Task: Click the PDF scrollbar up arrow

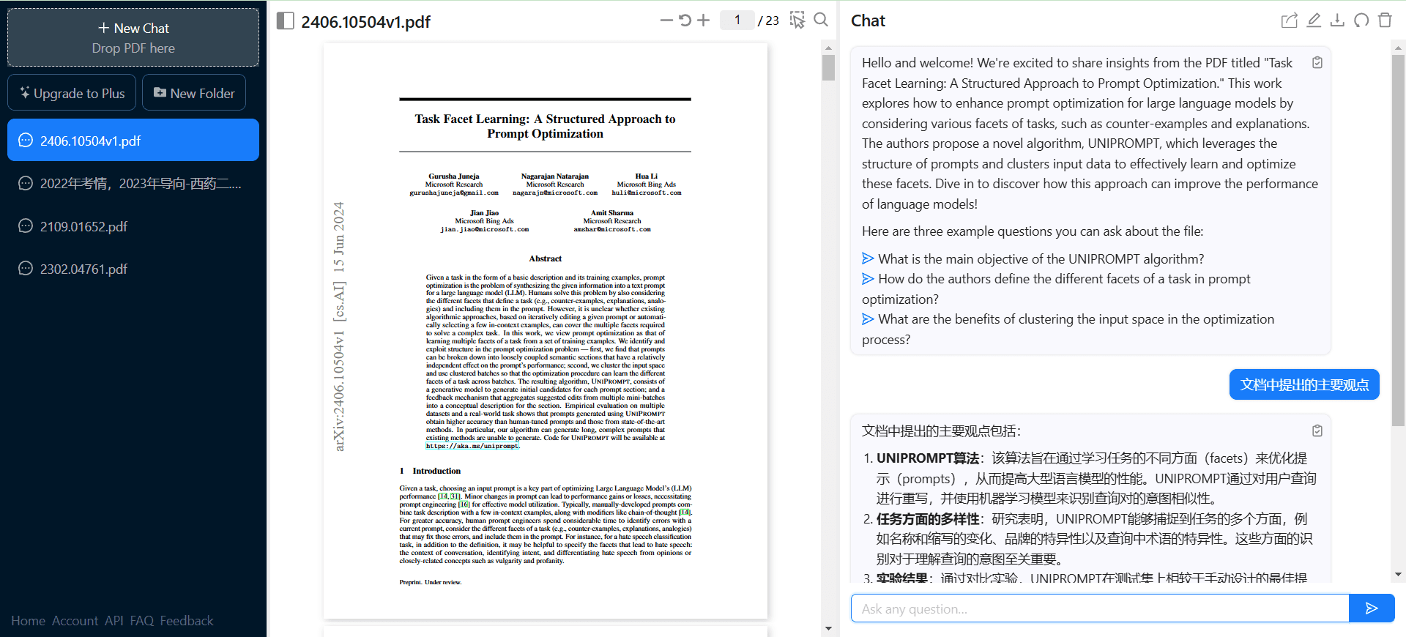Action: pyautogui.click(x=828, y=48)
